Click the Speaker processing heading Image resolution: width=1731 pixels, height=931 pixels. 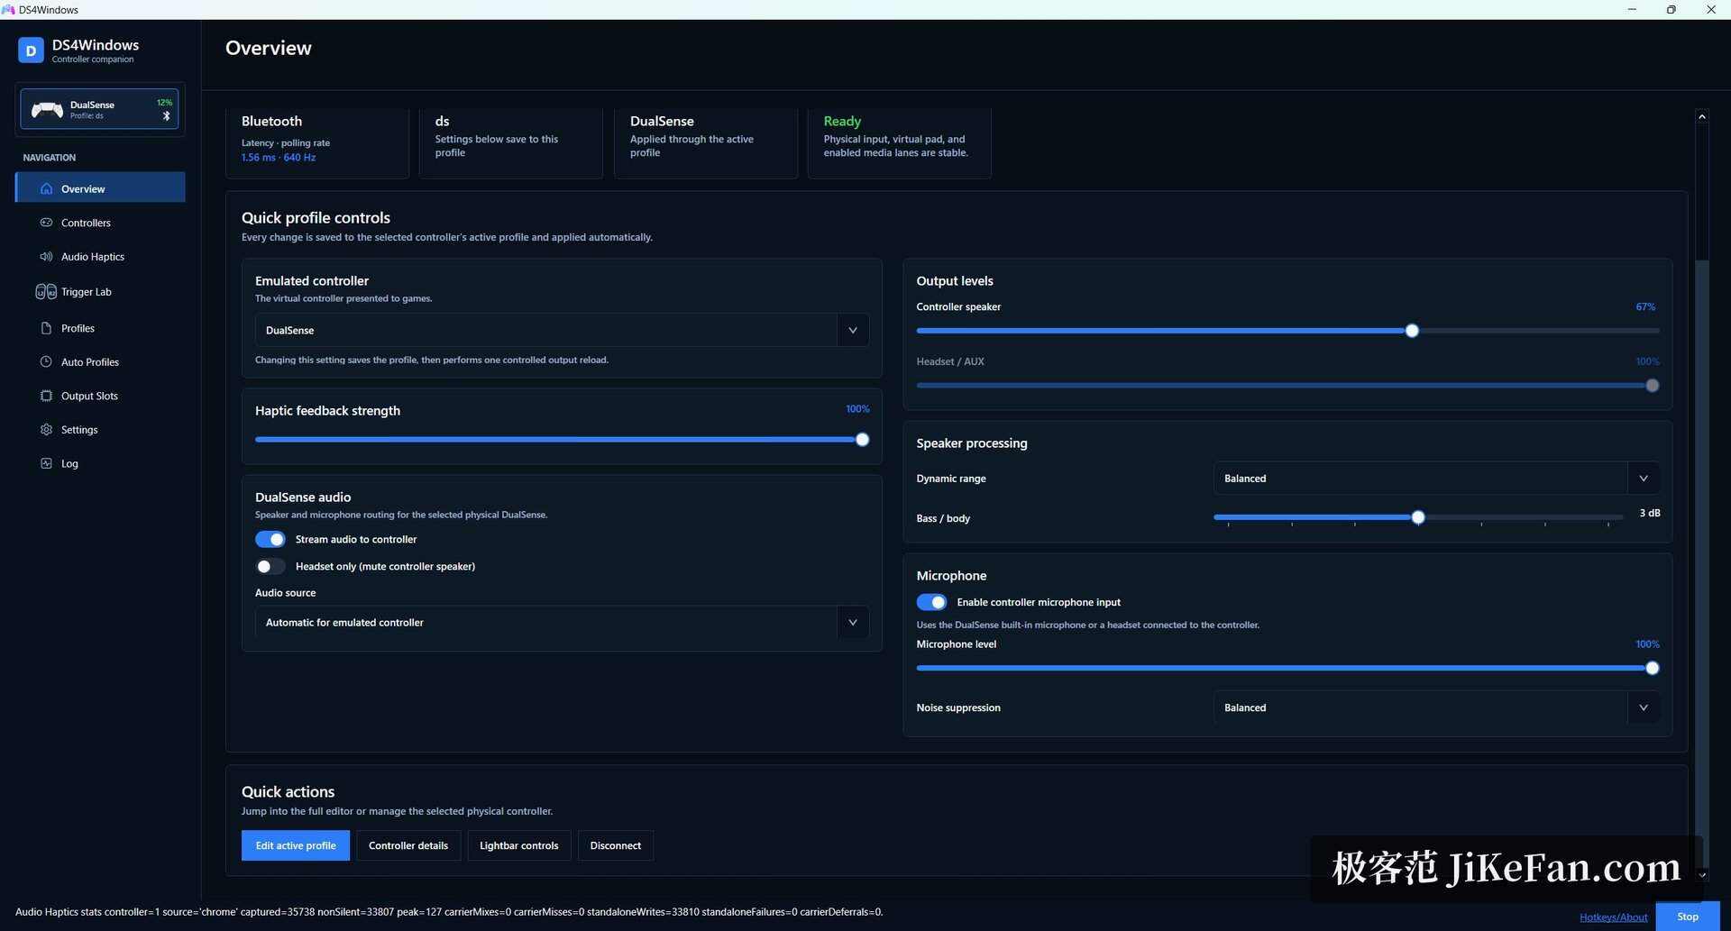[972, 443]
